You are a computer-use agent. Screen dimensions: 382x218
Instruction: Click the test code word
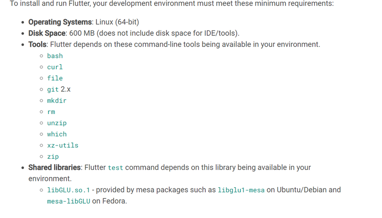tap(116, 168)
